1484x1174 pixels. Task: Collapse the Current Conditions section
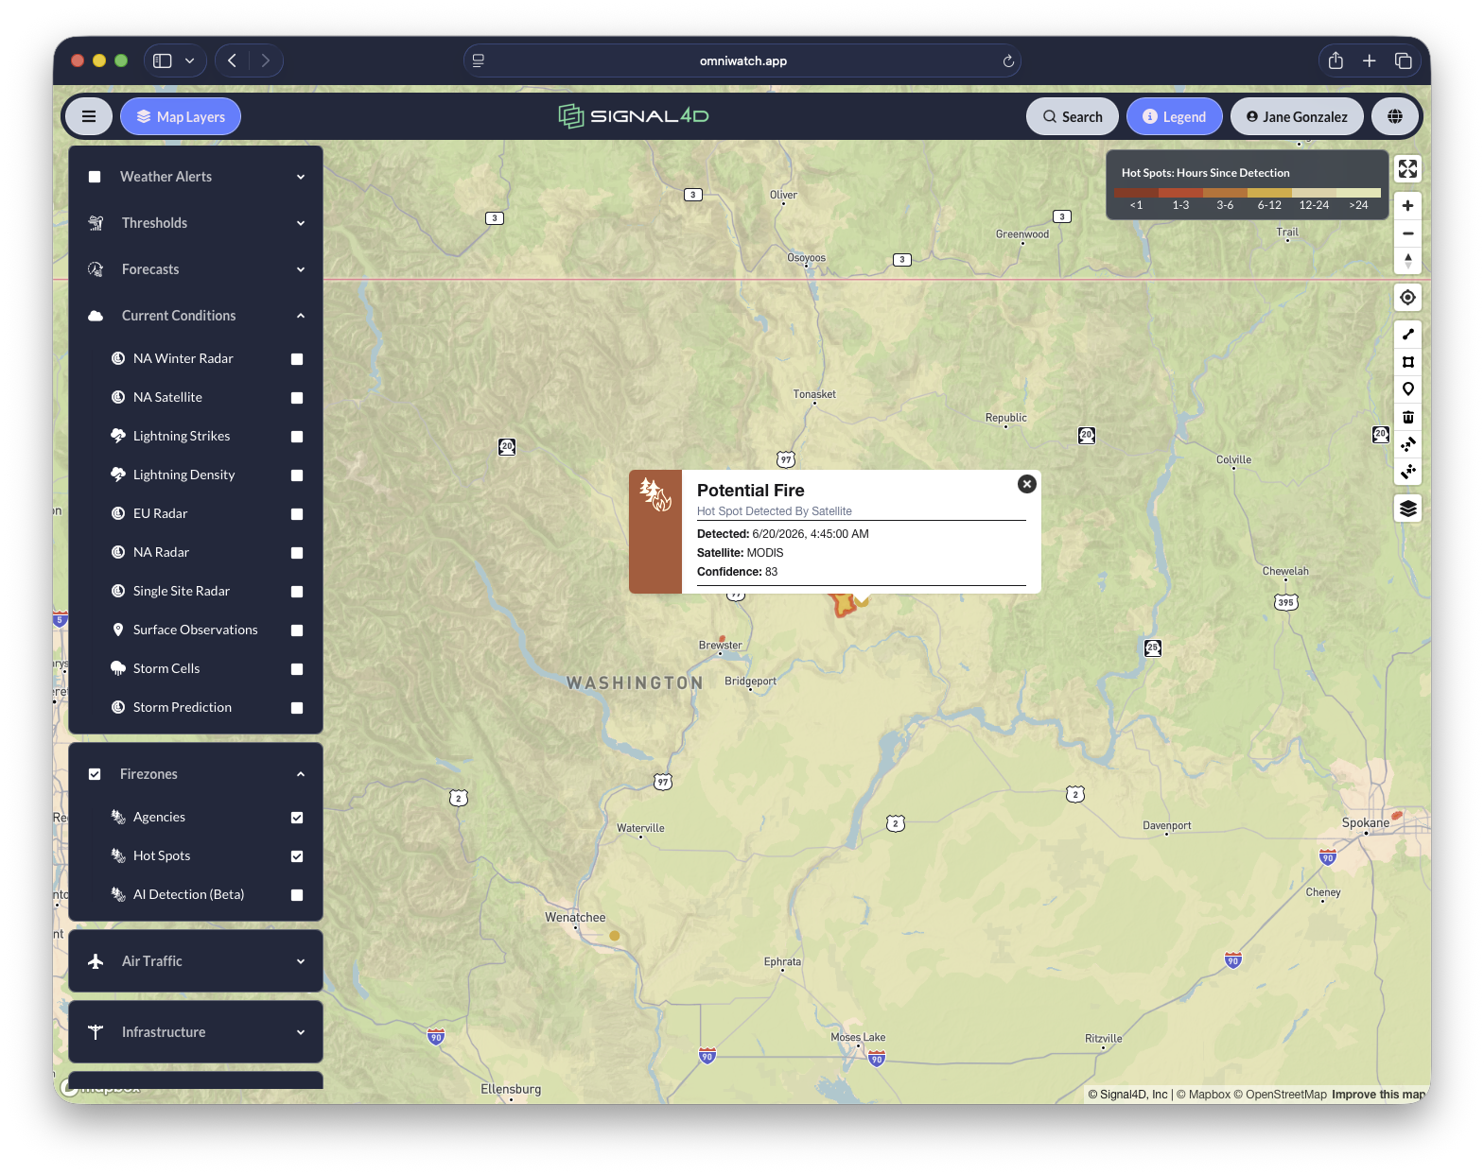301,316
